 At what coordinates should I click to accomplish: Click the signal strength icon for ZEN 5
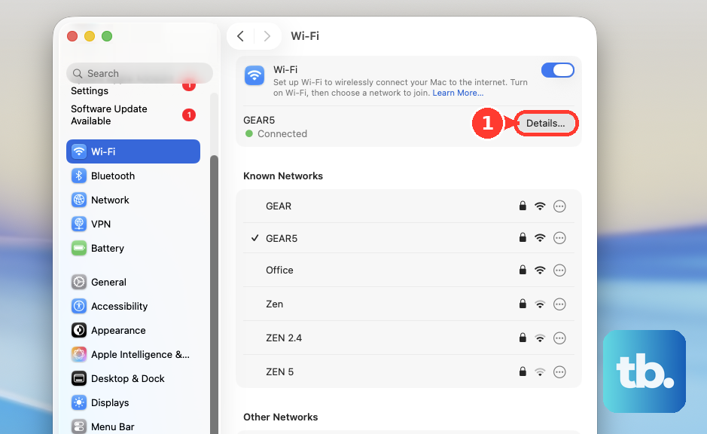click(x=540, y=372)
